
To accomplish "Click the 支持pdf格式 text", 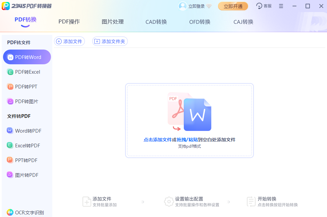I will (x=189, y=146).
